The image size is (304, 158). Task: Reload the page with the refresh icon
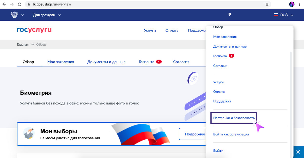tap(20, 4)
